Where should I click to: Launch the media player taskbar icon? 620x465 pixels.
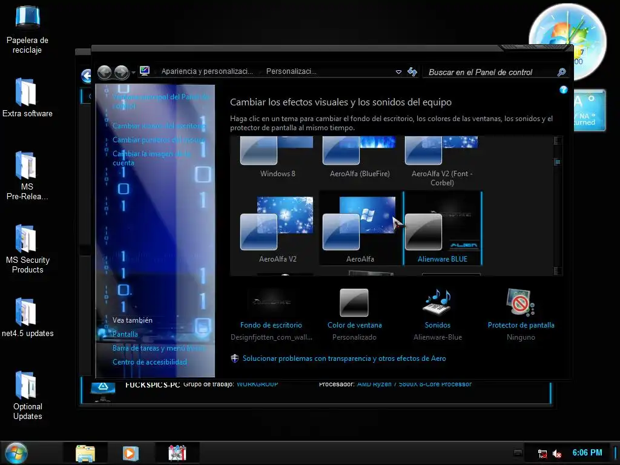coord(131,453)
